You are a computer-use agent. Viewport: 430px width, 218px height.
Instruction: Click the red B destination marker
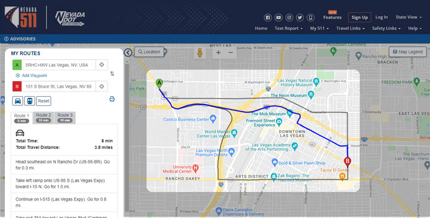348,162
